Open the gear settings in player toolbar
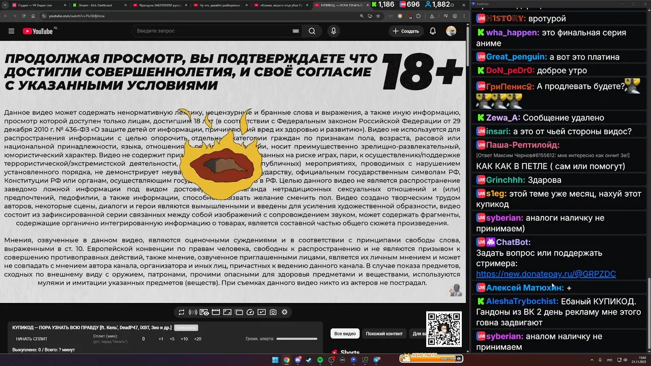The image size is (651, 366). tap(284, 312)
